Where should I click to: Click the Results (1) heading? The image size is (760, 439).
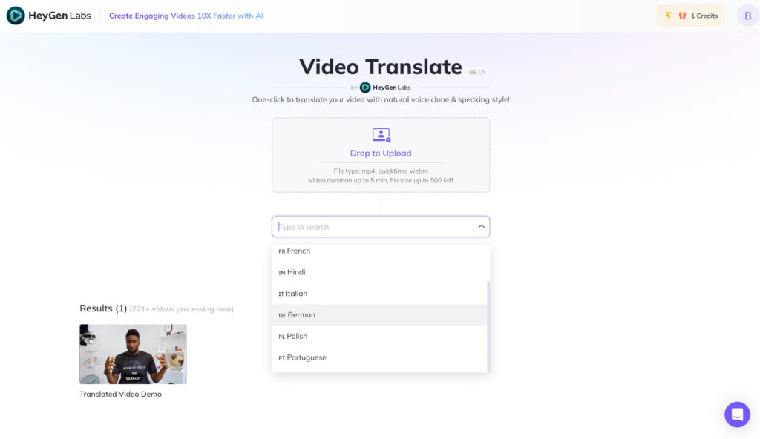[x=103, y=308]
